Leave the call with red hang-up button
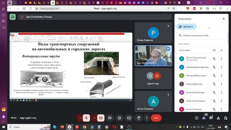The image size is (231, 130). point(156,118)
